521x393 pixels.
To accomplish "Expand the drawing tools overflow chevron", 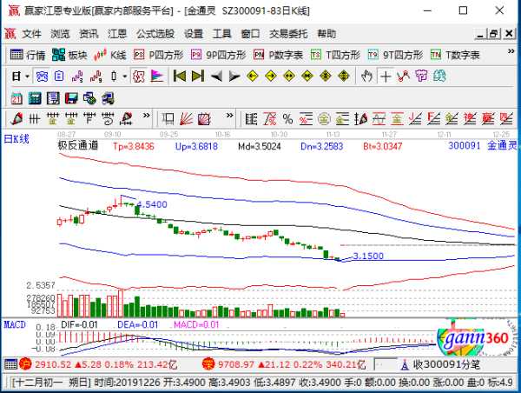I will point(146,116).
